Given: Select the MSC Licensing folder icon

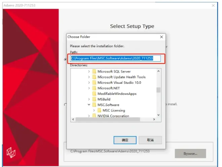Looking at the screenshot, I should 99,110.
